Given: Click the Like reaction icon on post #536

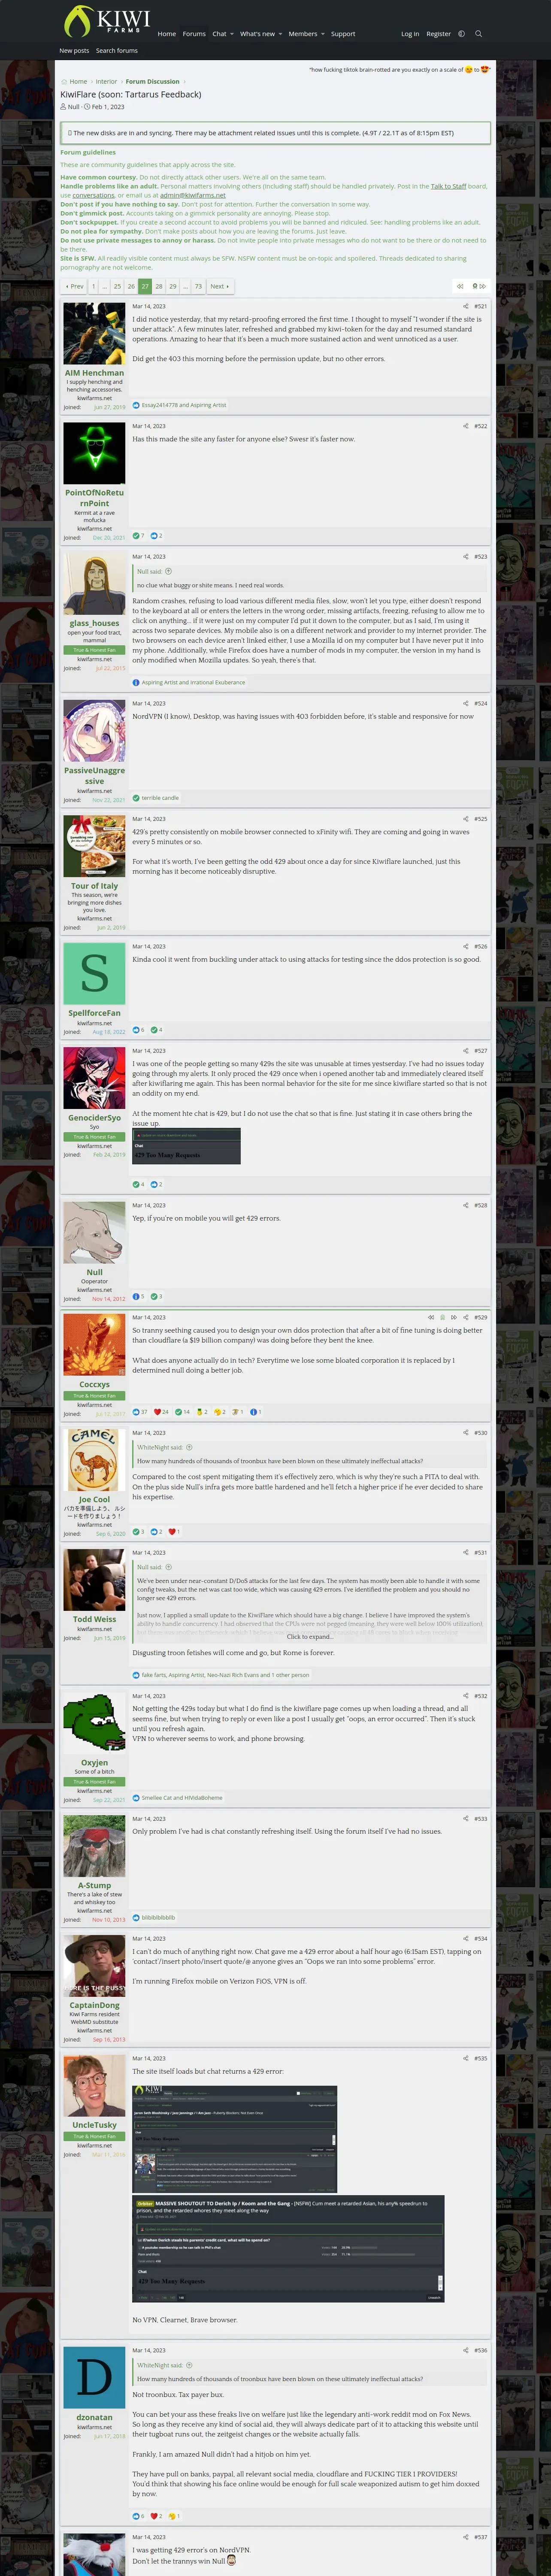Looking at the screenshot, I should [x=136, y=2516].
